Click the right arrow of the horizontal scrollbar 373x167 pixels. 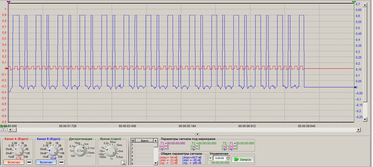click(x=358, y=130)
